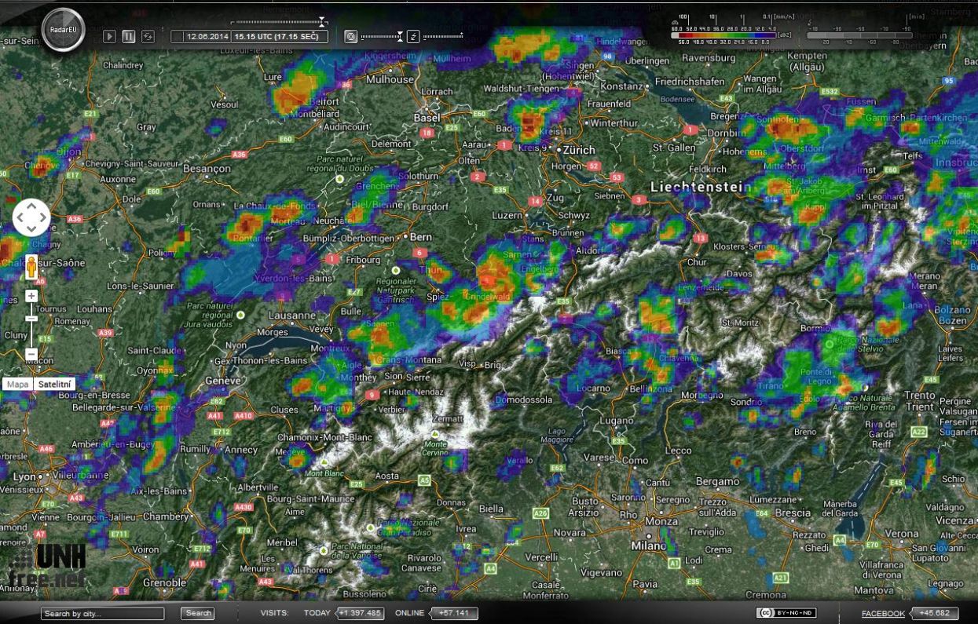Click the RadarEU round logo button
Image resolution: width=978 pixels, height=624 pixels.
[x=64, y=31]
